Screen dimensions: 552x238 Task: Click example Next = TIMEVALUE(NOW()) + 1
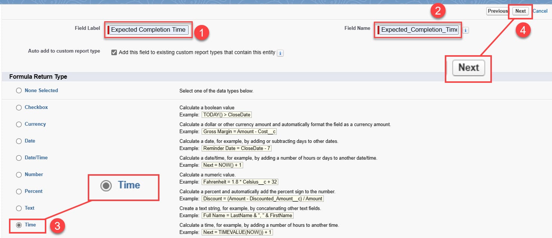click(x=238, y=232)
